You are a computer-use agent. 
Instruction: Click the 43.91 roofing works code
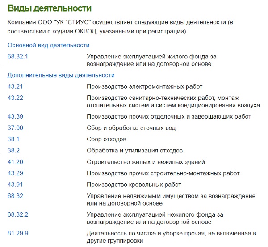(15, 185)
